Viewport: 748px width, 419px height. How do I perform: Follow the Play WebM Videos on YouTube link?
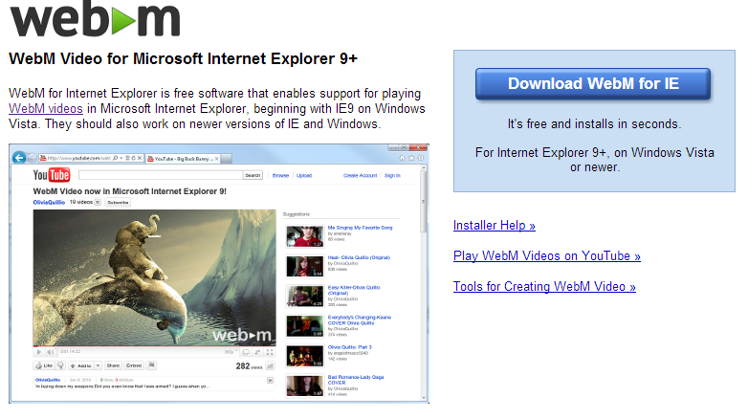click(547, 255)
